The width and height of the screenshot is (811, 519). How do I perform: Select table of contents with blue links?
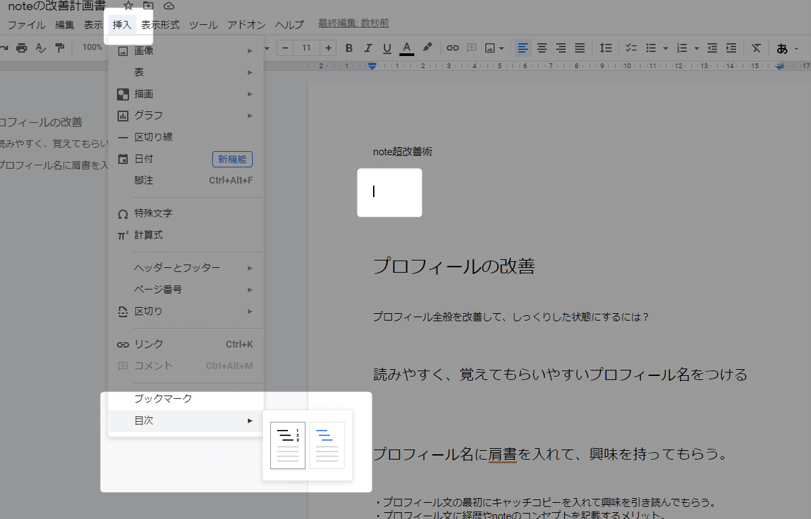coord(327,445)
